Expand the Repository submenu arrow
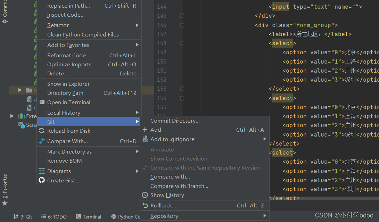The image size is (379, 222). coord(265,216)
